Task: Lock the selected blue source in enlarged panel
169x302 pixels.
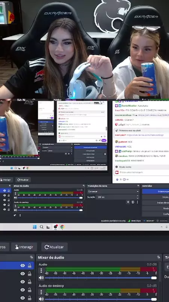Action: (x=30, y=266)
